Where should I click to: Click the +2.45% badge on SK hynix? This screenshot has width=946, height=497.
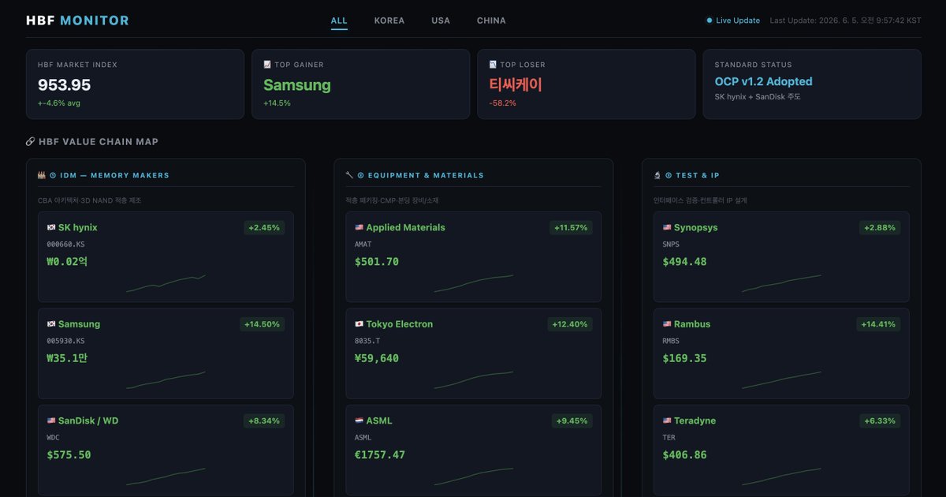(x=264, y=227)
